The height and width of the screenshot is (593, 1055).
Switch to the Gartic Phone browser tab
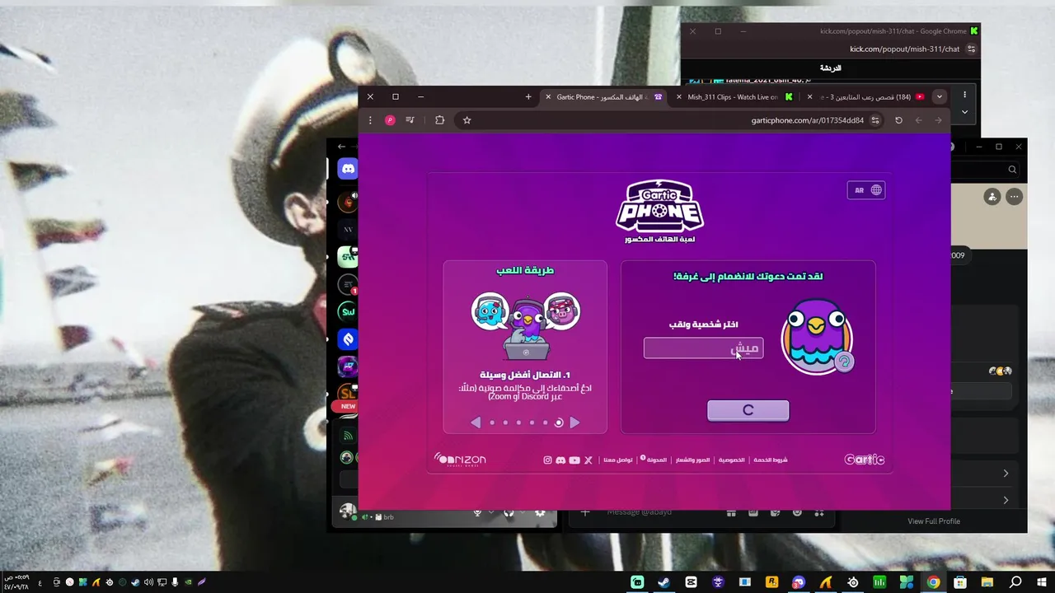603,97
